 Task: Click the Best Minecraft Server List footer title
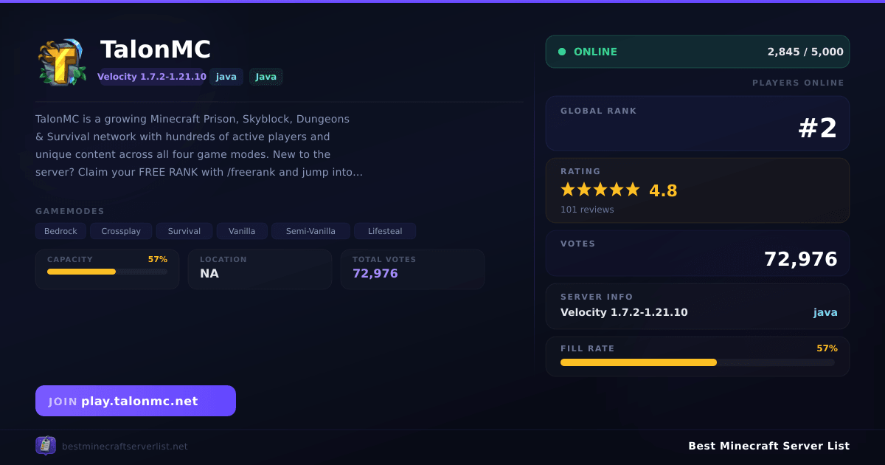[x=768, y=446]
